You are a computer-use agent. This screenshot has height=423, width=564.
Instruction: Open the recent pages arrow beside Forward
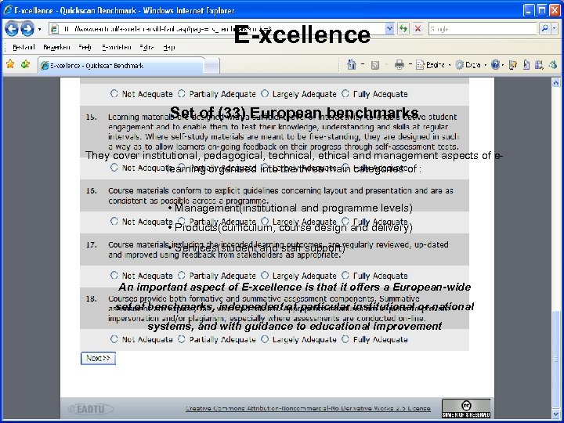tap(40, 29)
